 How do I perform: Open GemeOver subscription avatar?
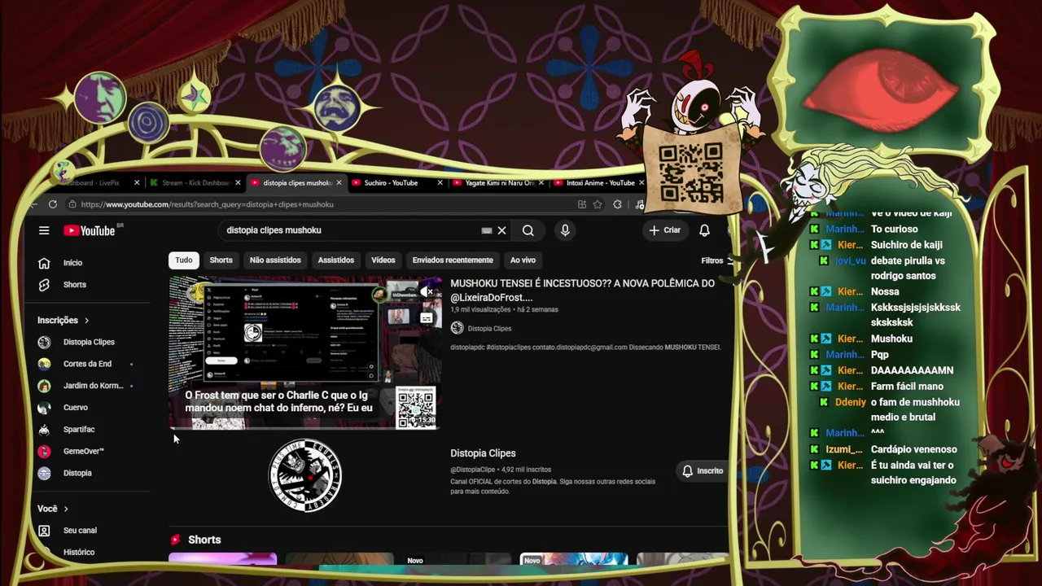click(44, 451)
